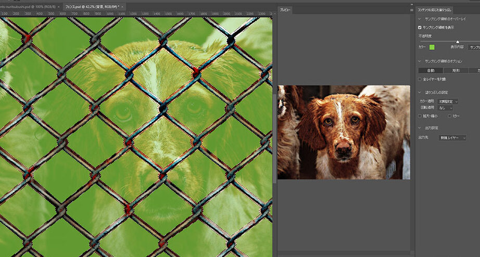Choose the 矩形 sampling area button

click(x=456, y=70)
